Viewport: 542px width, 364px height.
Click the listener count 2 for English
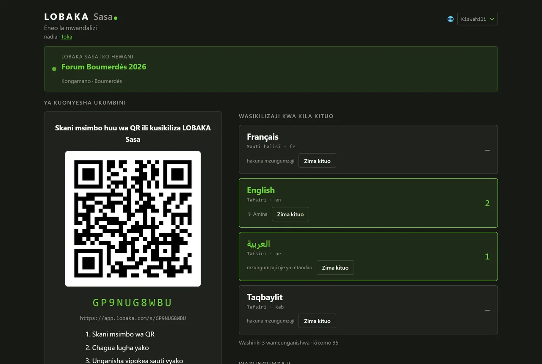(x=487, y=203)
